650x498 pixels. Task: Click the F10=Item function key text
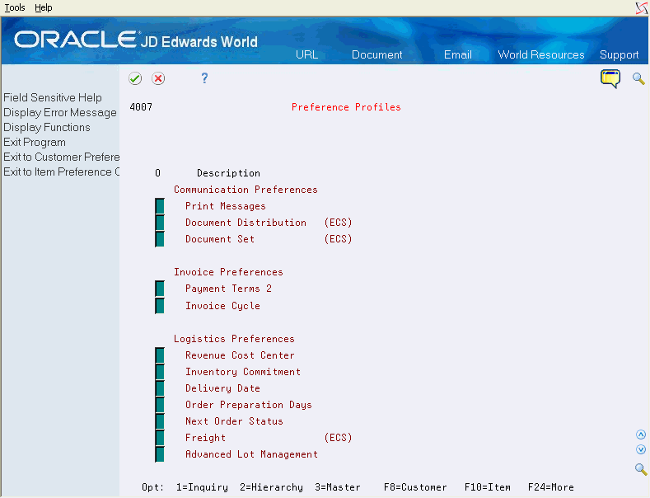(488, 487)
